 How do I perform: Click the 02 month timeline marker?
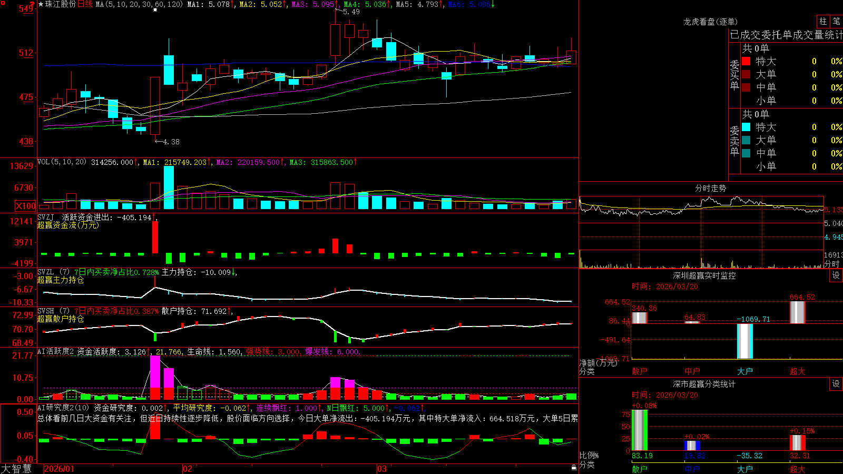[x=187, y=469]
